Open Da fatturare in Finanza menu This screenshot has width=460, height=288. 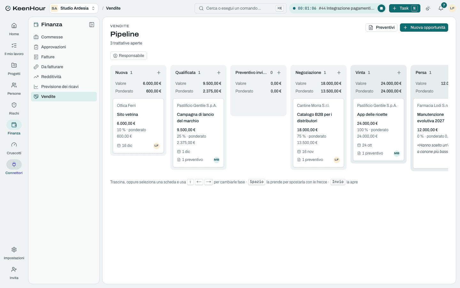pos(64,67)
